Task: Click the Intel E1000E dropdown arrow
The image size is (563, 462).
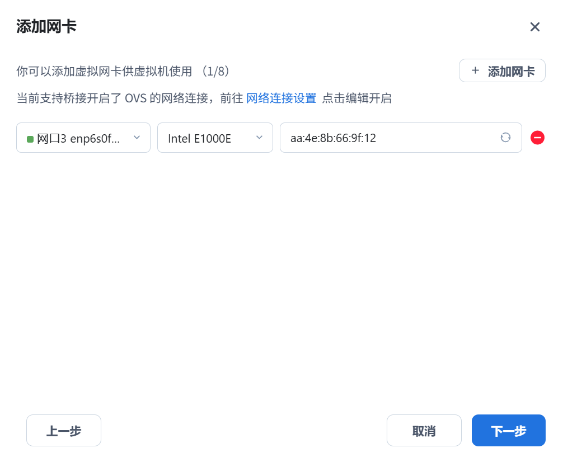Action: (259, 138)
